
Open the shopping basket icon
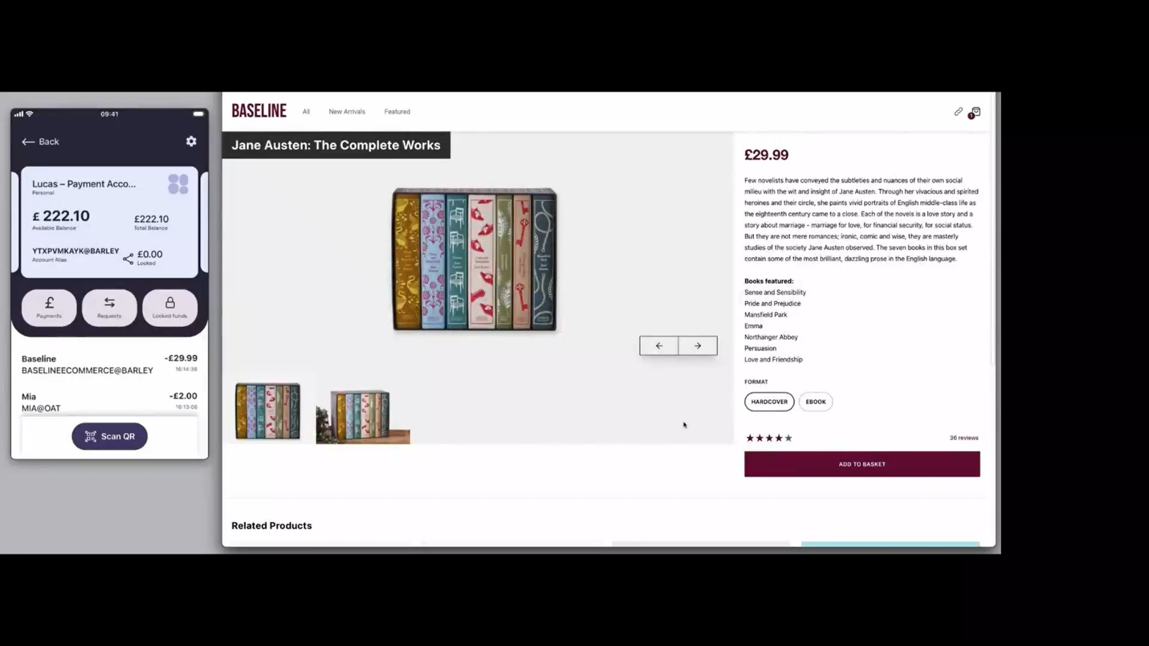coord(975,112)
